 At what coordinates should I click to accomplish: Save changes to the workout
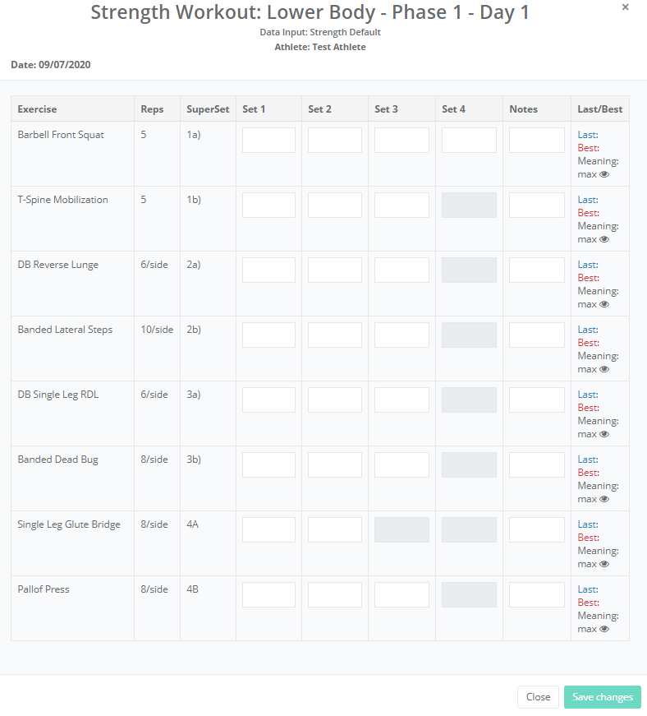[603, 697]
